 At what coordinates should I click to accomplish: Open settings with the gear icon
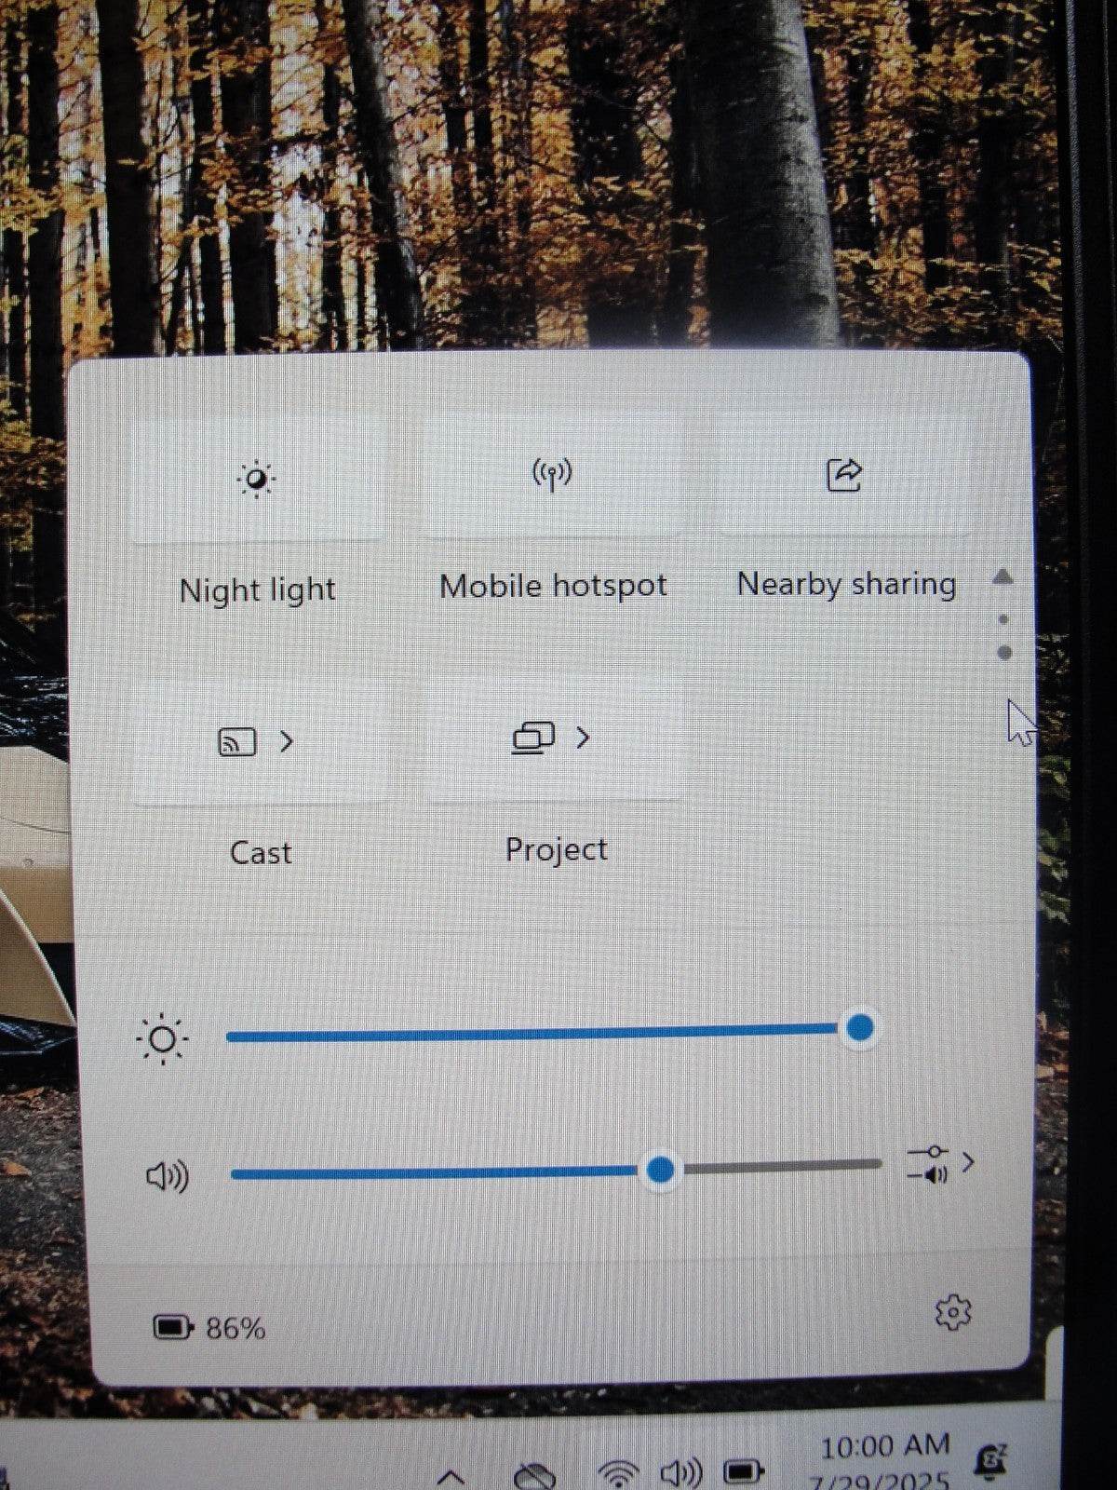[952, 1312]
